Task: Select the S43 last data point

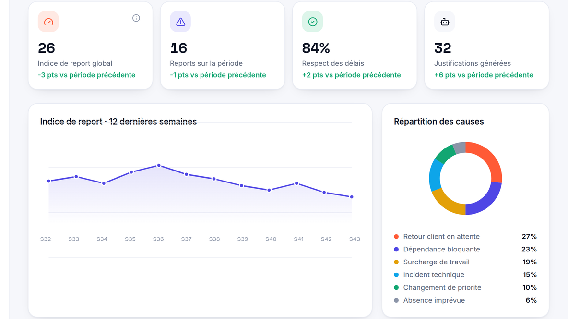Action: pos(352,197)
